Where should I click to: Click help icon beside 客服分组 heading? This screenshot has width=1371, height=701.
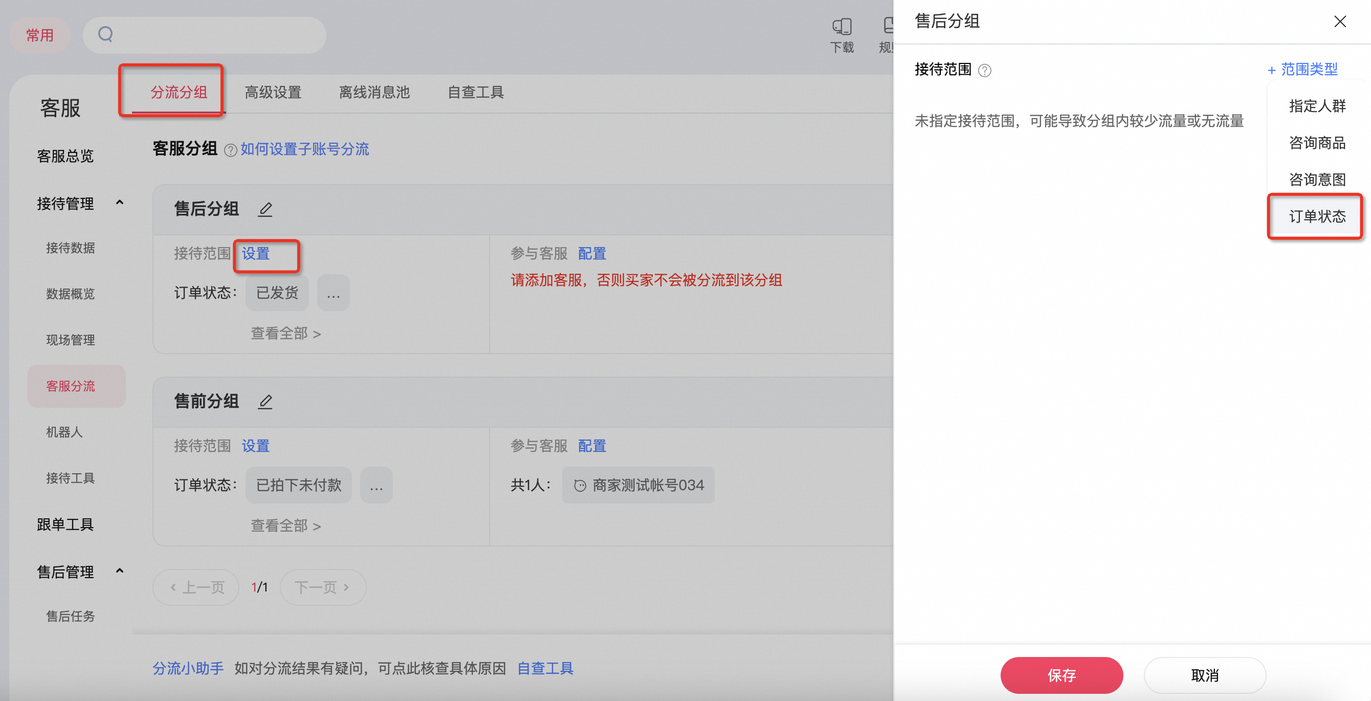[x=230, y=150]
